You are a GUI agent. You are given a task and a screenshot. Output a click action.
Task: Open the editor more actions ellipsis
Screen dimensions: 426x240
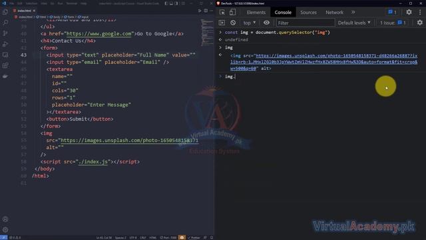coord(211,11)
